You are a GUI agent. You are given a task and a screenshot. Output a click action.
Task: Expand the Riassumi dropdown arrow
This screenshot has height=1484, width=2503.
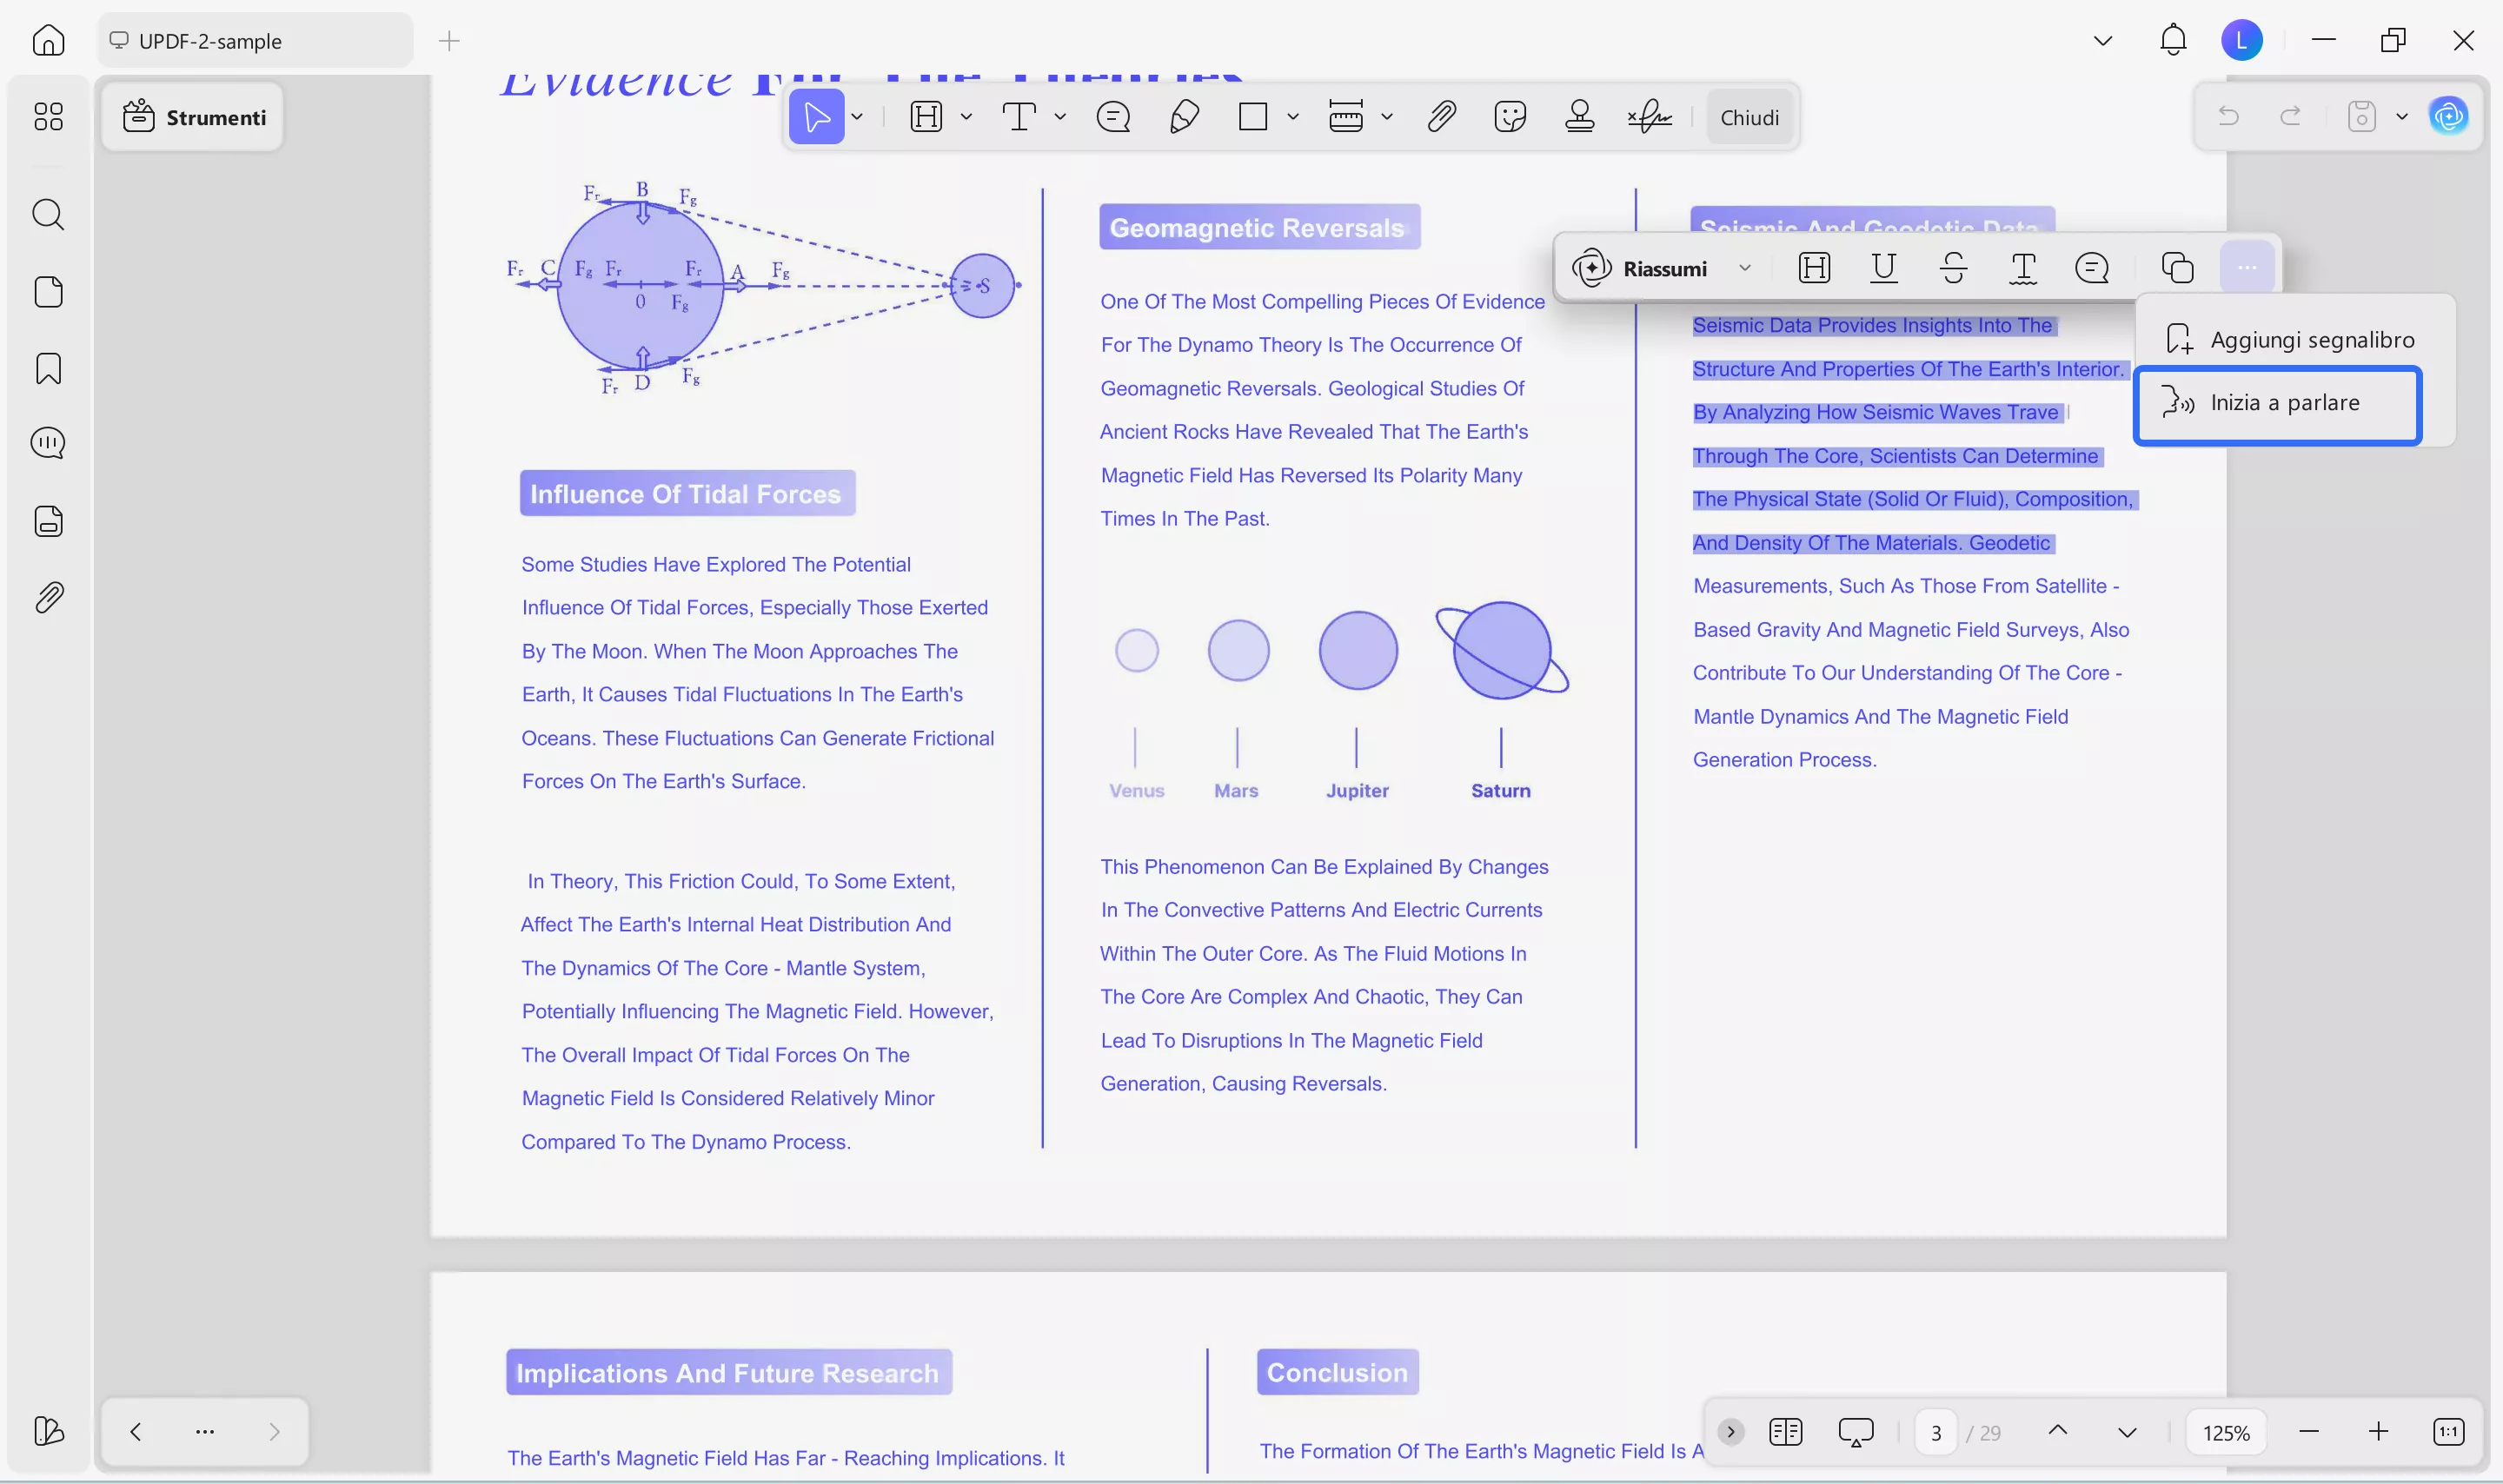1745,268
